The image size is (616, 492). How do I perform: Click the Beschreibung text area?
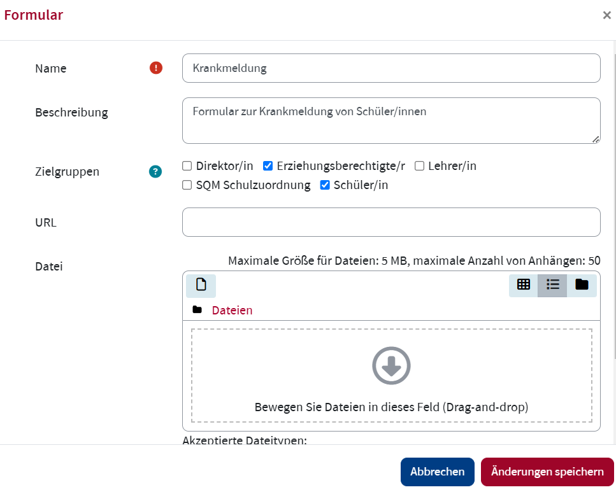(391, 120)
